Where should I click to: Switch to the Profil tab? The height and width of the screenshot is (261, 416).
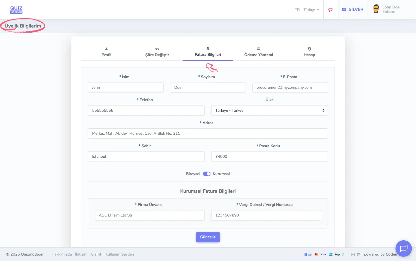pyautogui.click(x=106, y=52)
